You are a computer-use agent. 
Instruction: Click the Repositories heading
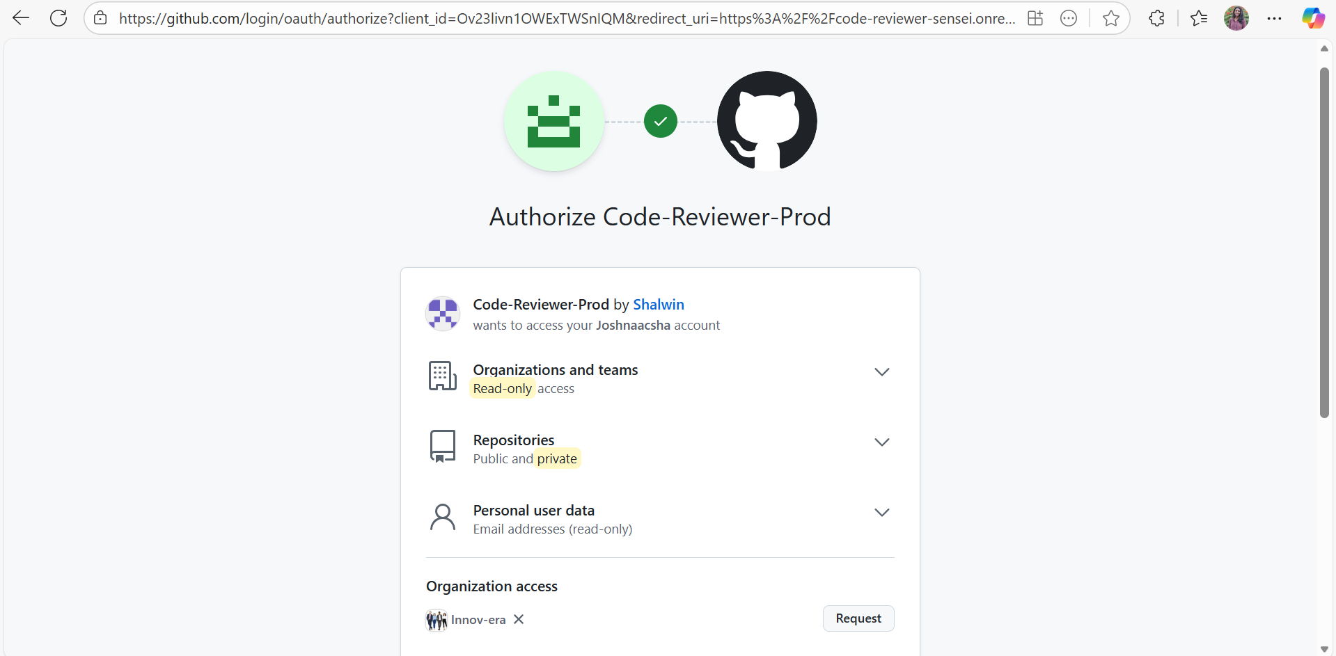pos(514,440)
